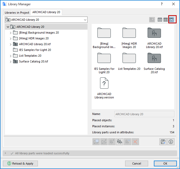This screenshot has width=180, height=169.
Task: Click folder export icon in bottom toolbar
Action: coord(104,142)
